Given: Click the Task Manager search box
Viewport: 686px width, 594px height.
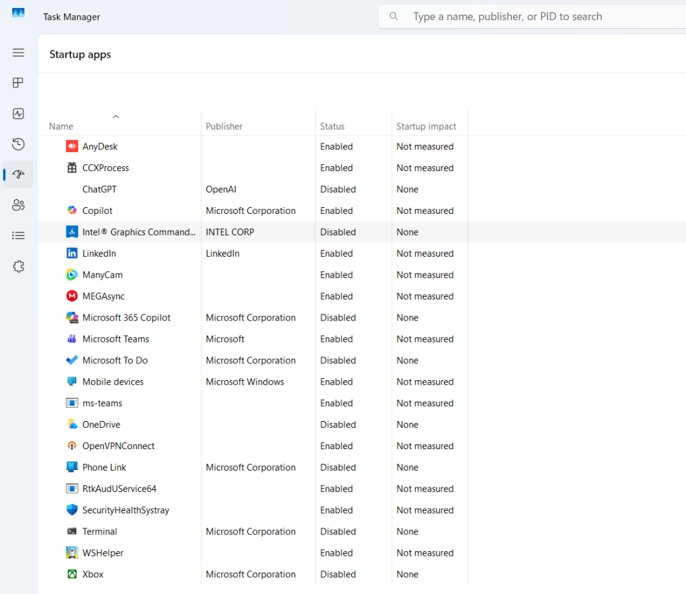Looking at the screenshot, I should click(x=529, y=17).
